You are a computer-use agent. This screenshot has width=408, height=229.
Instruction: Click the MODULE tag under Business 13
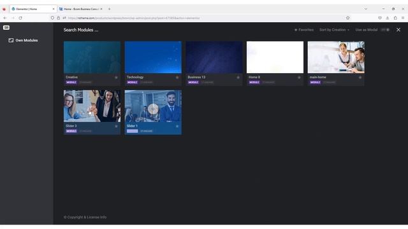193,82
